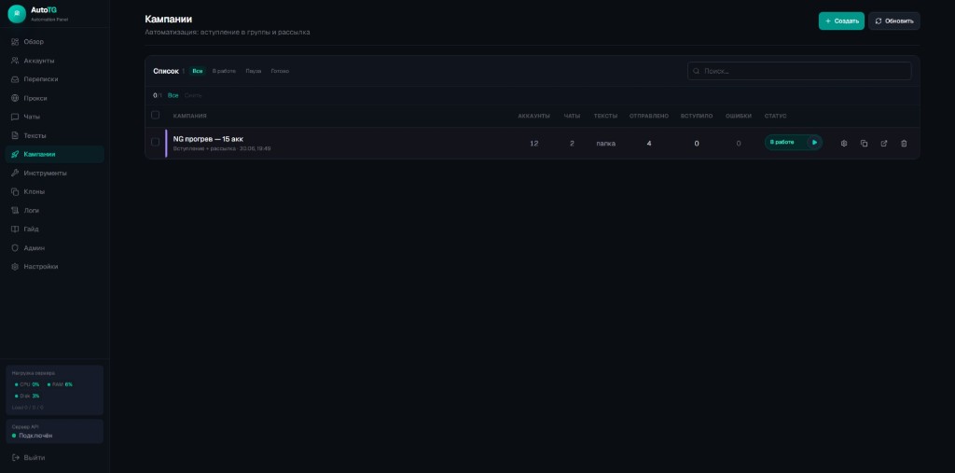Click the Обновить button
The image size is (955, 473).
(894, 21)
